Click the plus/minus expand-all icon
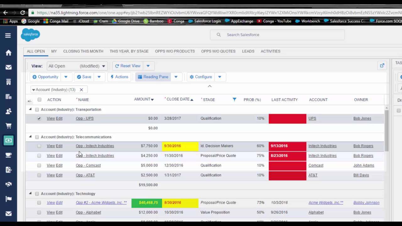 pos(29,101)
